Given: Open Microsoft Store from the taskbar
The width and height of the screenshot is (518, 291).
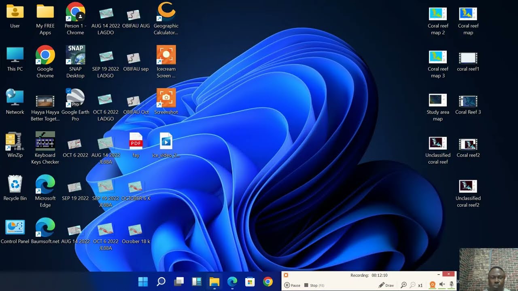Looking at the screenshot, I should click(x=250, y=281).
